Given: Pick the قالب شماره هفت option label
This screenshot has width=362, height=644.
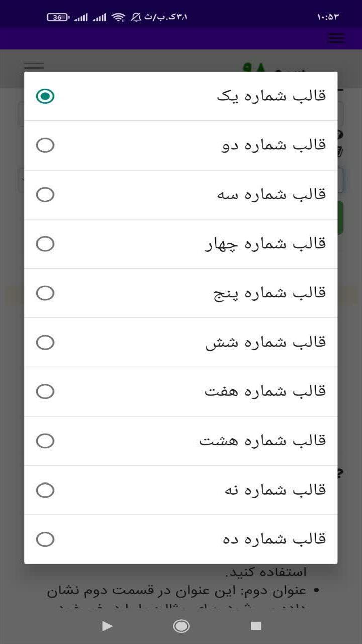Looking at the screenshot, I should (265, 391).
